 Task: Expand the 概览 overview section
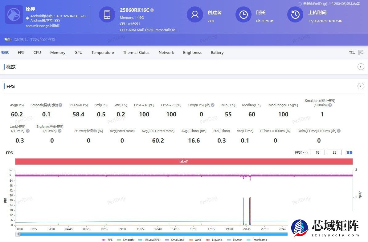pos(361,67)
